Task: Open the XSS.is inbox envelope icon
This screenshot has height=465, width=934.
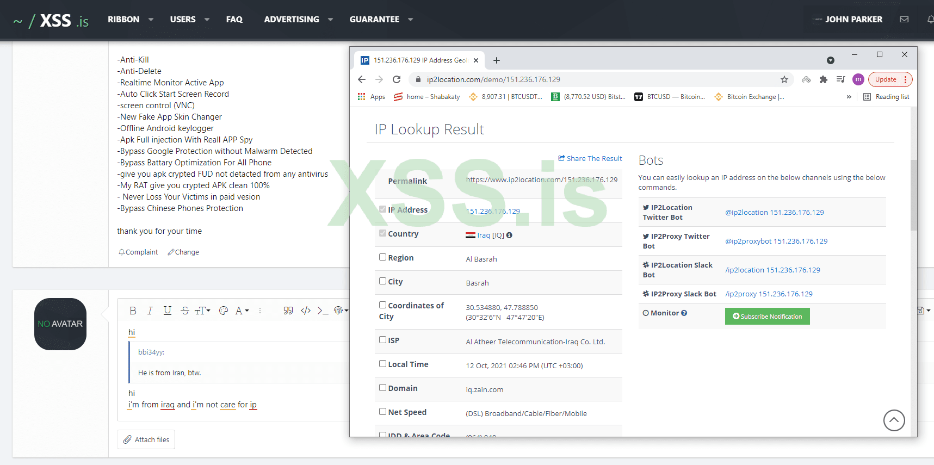Action: (x=904, y=19)
